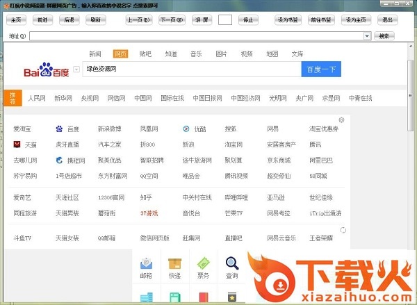The height and width of the screenshot is (305, 417).
Task: Click the 停止 button
Action: click(x=248, y=20)
